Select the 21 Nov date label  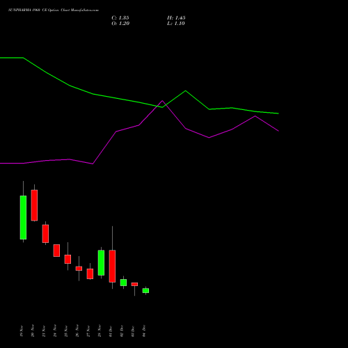coord(44,331)
